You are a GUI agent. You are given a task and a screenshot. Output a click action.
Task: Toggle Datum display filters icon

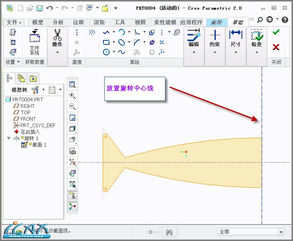click(x=72, y=162)
